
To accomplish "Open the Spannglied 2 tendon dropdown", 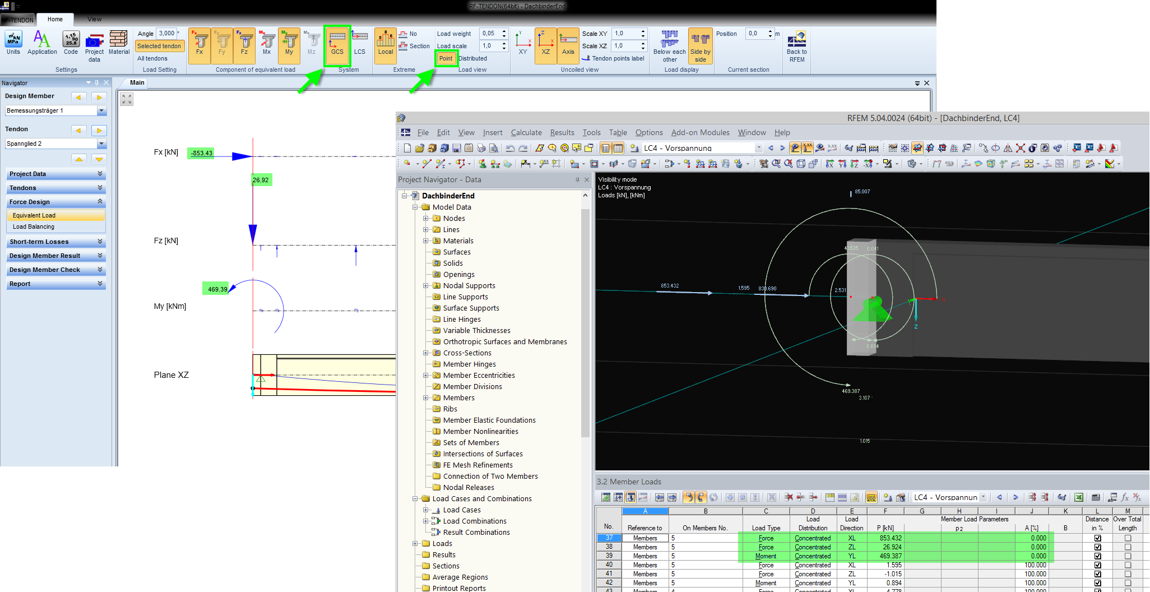I will click(101, 143).
